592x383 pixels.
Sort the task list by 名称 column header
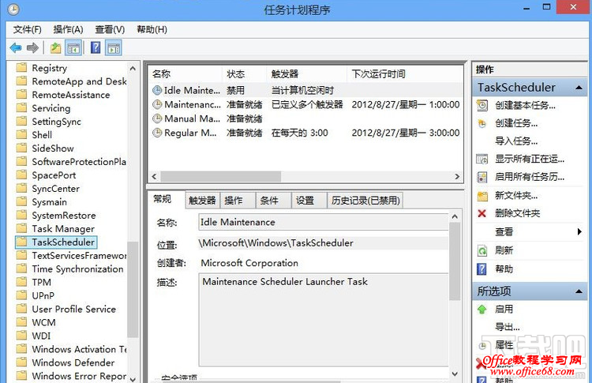tap(185, 74)
